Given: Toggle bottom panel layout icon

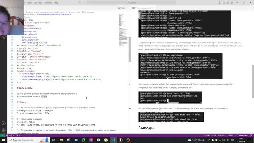Looking at the screenshot, I should [224, 3].
